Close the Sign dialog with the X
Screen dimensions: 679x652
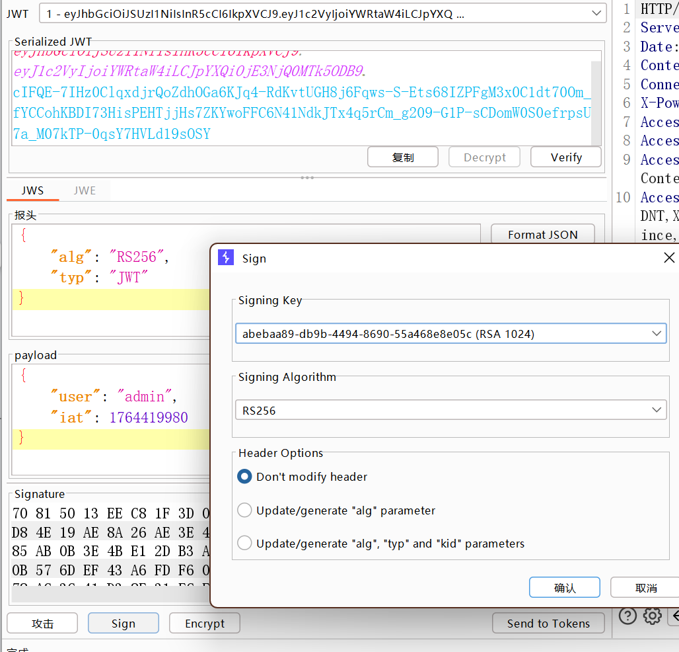tap(669, 258)
